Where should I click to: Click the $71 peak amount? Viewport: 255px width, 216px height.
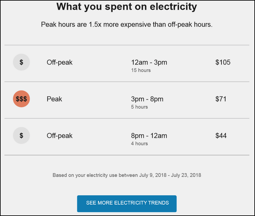point(221,99)
